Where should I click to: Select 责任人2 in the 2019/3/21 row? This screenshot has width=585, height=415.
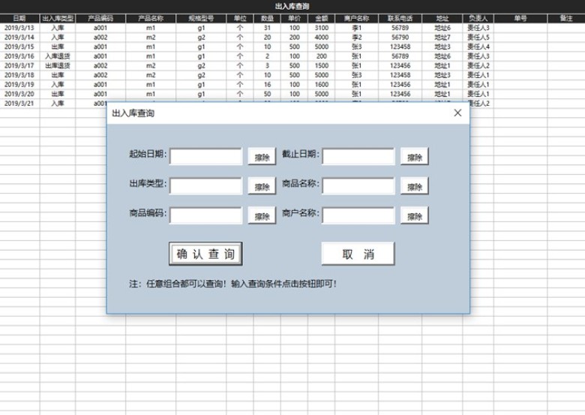[480, 104]
